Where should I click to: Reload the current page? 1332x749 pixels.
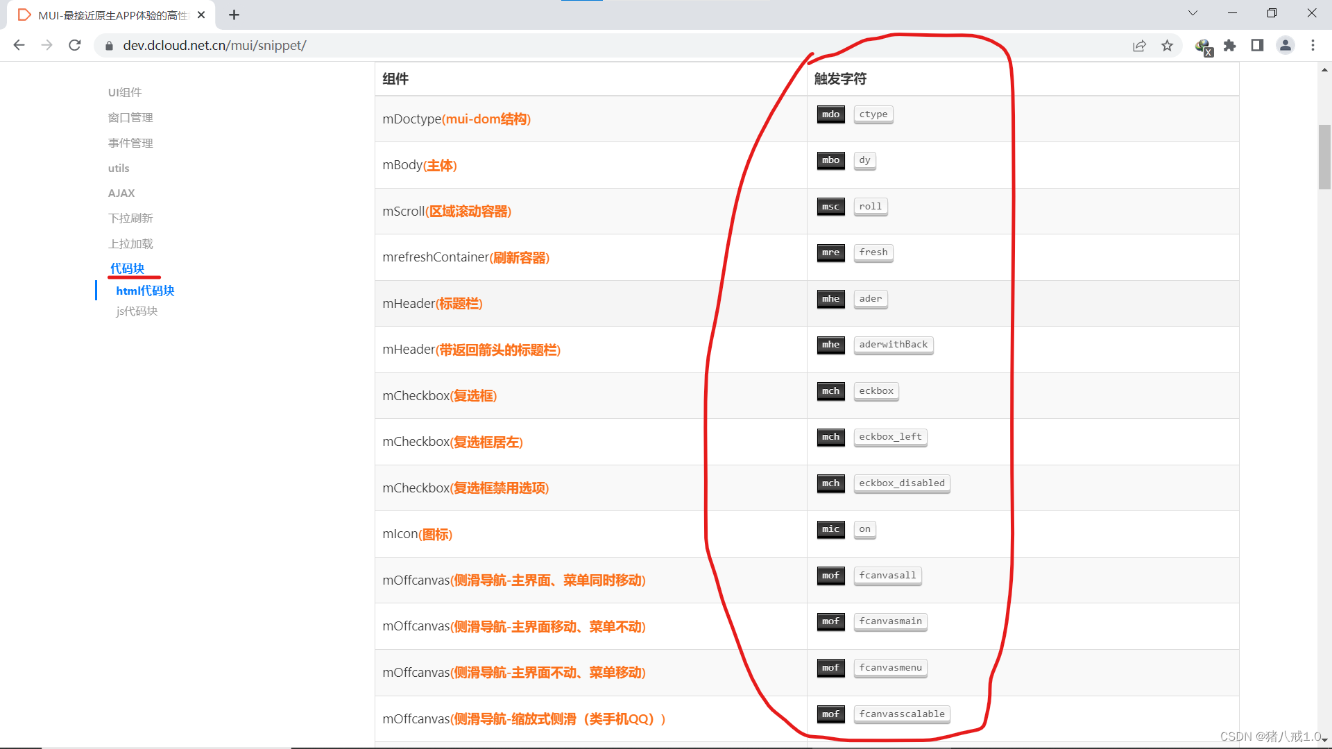(x=75, y=45)
